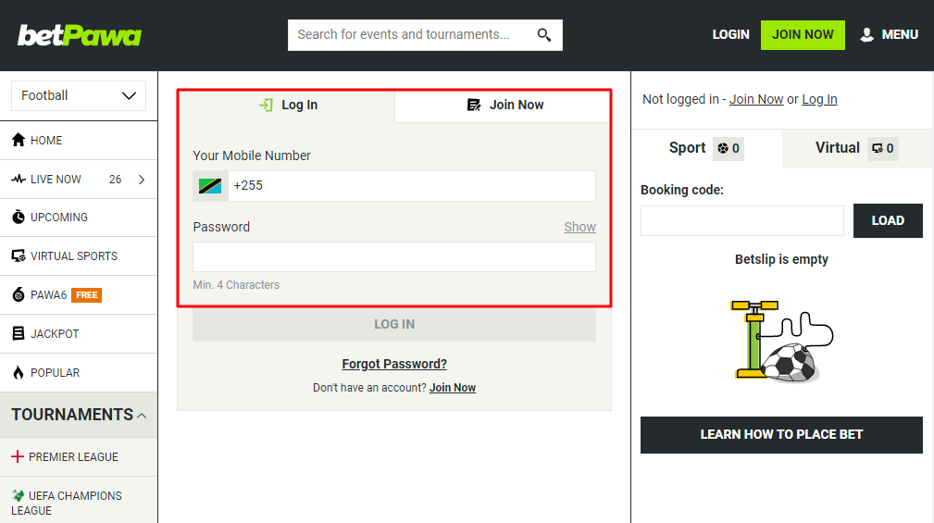Click the Sport betslip count badge
Screen dimensions: 934x523
[729, 148]
